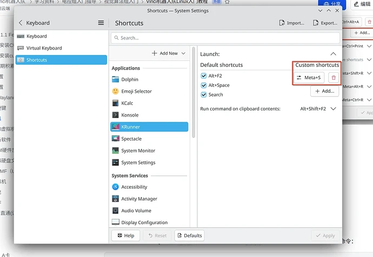This screenshot has height=257, width=373.
Task: Collapse the Launch section chevron
Action: 333,54
